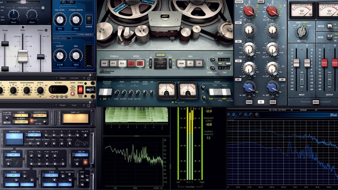Open the Default preset selector in analyzer
The image size is (338, 190).
click(x=303, y=110)
